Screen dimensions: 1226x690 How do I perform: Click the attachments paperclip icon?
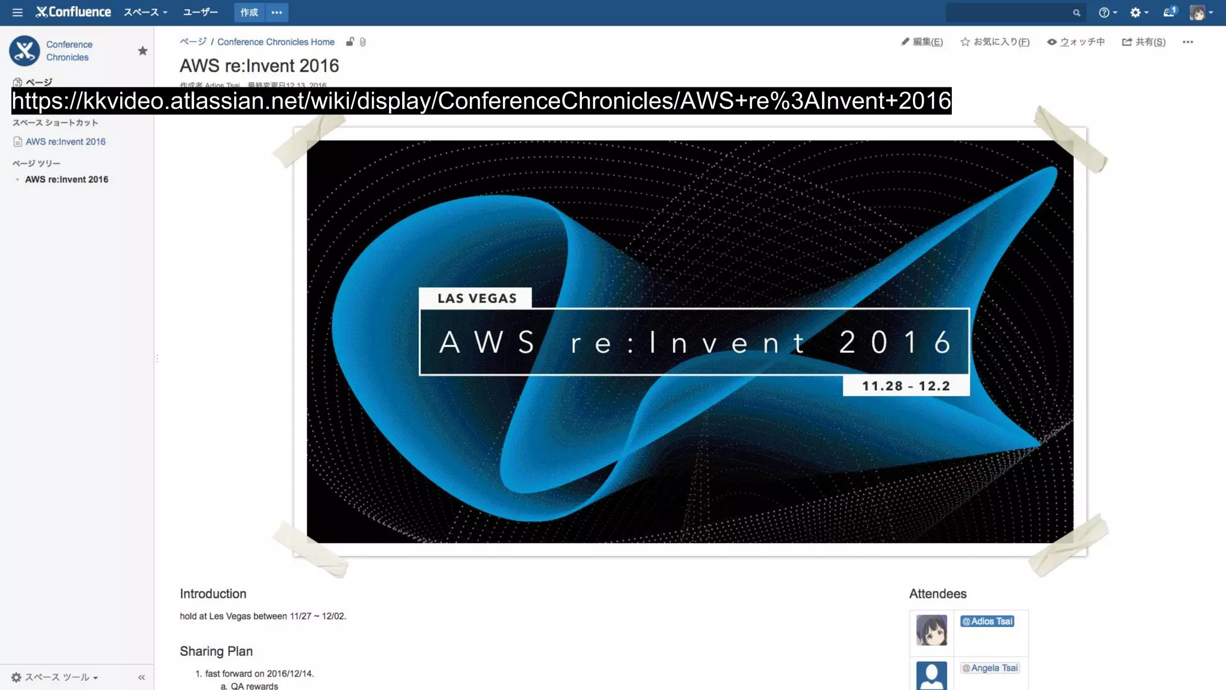pos(363,42)
